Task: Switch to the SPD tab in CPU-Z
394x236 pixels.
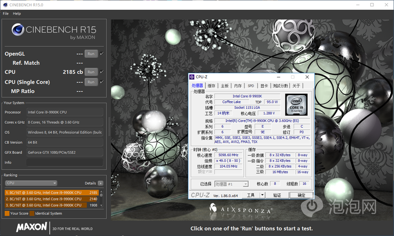Action: coord(251,86)
